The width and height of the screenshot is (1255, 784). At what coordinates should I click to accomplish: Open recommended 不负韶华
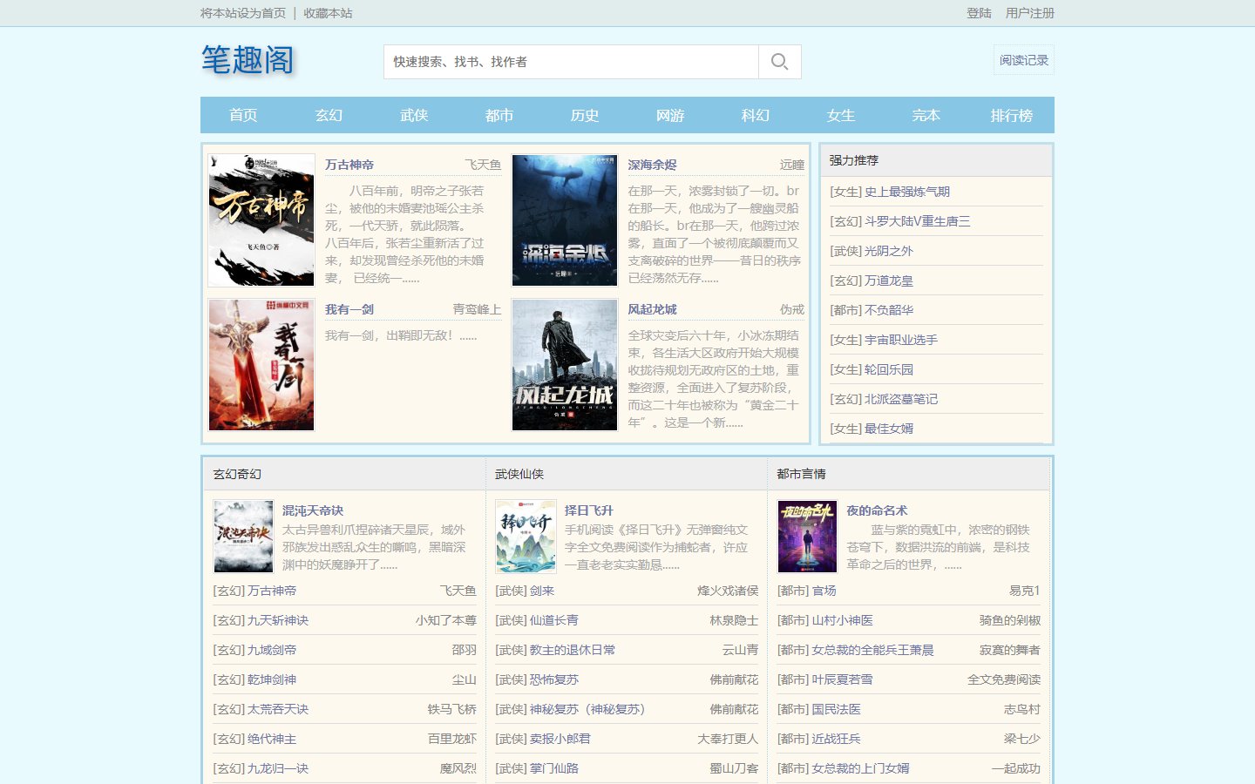pyautogui.click(x=889, y=310)
